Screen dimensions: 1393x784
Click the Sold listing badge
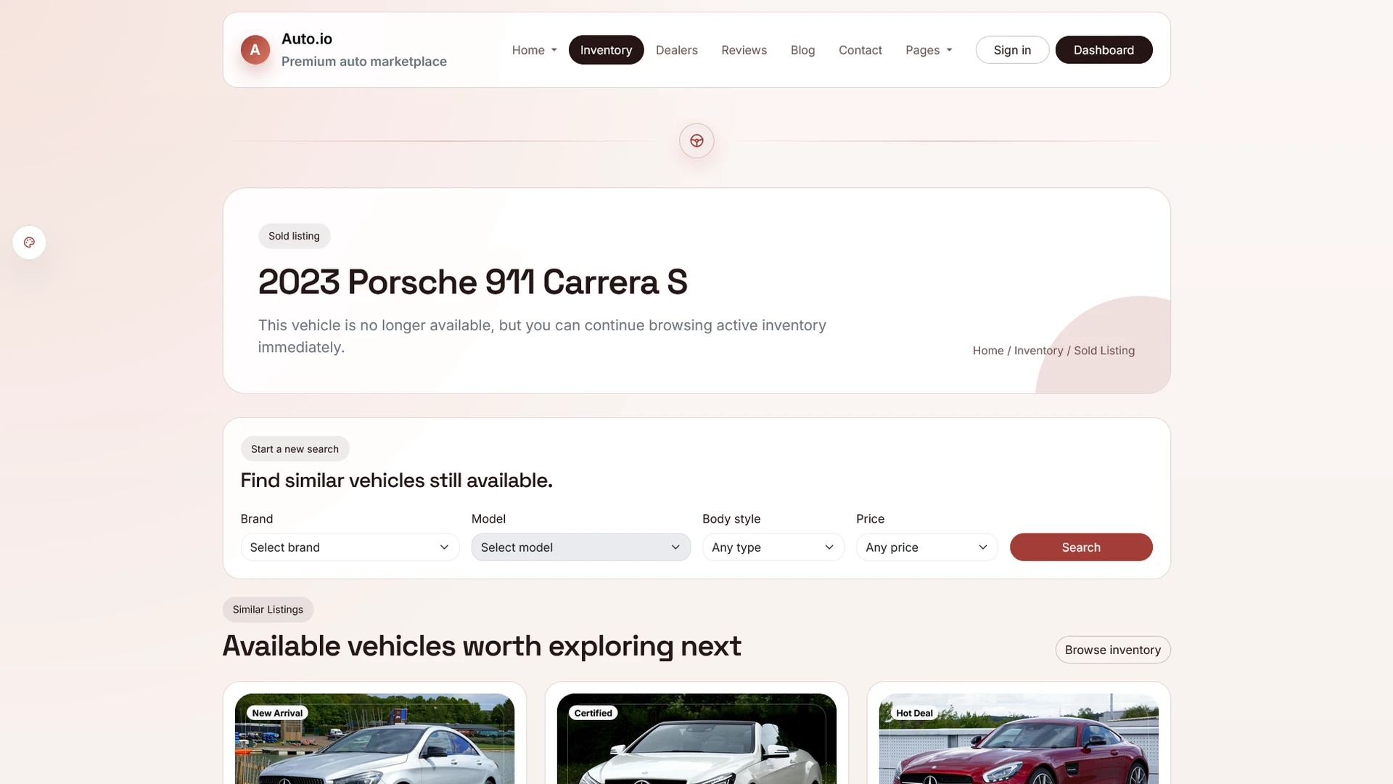point(294,236)
